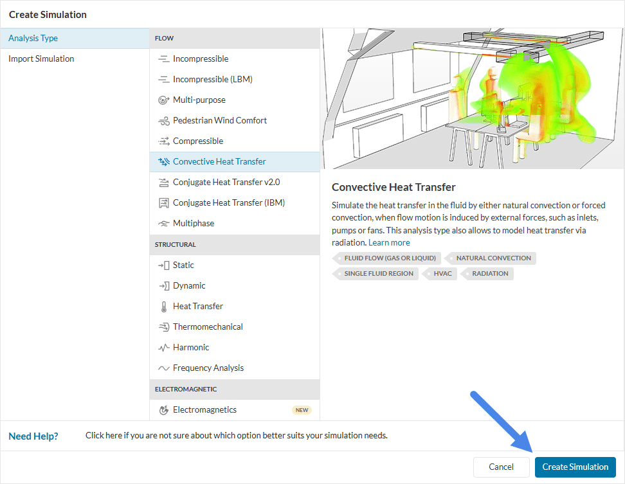Click the Conjugate Heat Transfer v2.0 icon
Image resolution: width=625 pixels, height=484 pixels.
tap(163, 183)
